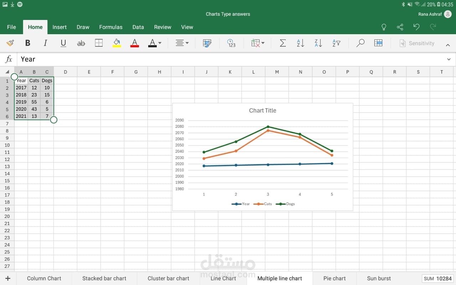This screenshot has height=285, width=456.
Task: Click the lightbulb Tell Me icon
Action: [x=384, y=27]
